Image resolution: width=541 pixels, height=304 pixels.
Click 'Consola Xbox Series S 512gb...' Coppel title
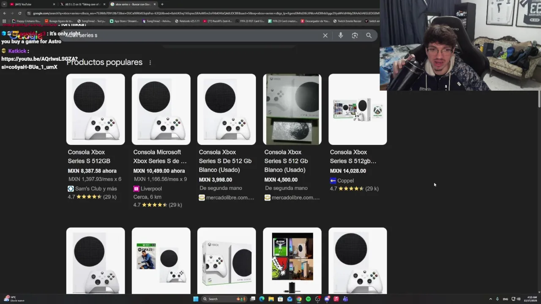point(353,157)
